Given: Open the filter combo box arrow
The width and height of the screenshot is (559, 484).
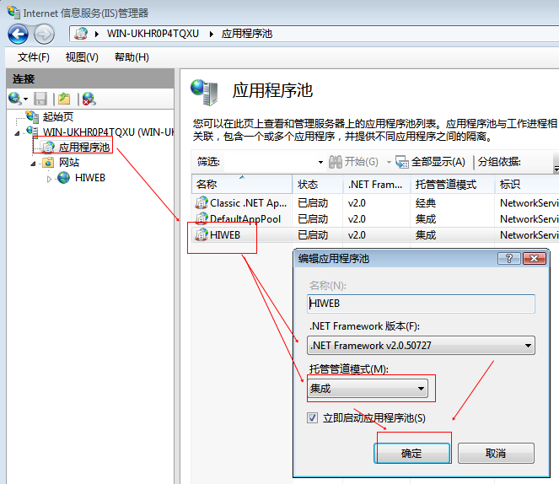Looking at the screenshot, I should (x=320, y=163).
